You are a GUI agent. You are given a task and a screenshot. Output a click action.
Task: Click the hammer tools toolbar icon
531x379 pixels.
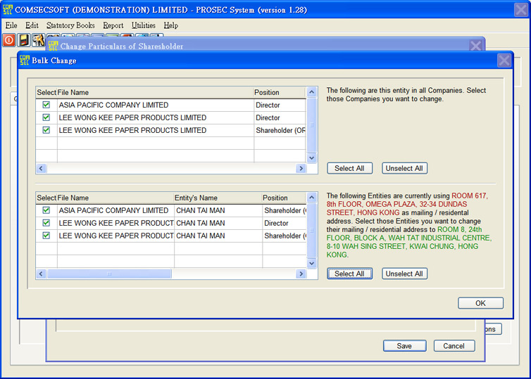[38, 40]
